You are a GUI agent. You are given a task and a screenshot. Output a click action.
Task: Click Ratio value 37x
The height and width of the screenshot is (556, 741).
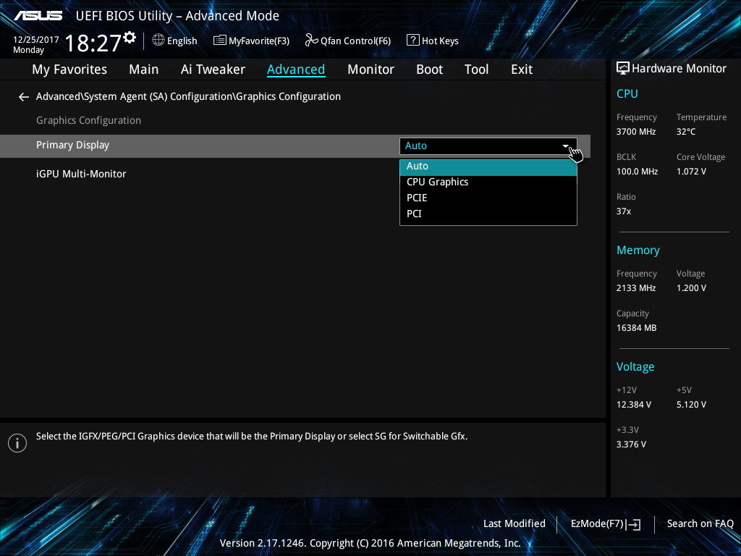(x=623, y=211)
